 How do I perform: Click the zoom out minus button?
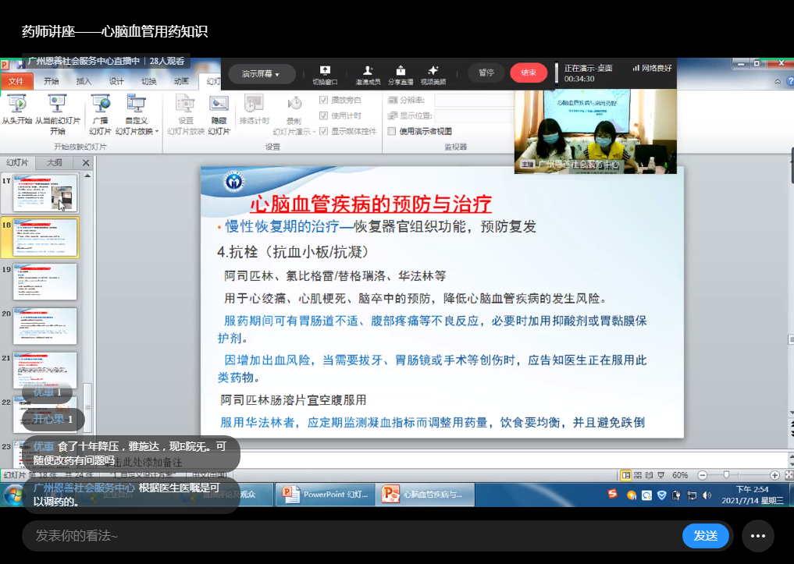coord(703,476)
